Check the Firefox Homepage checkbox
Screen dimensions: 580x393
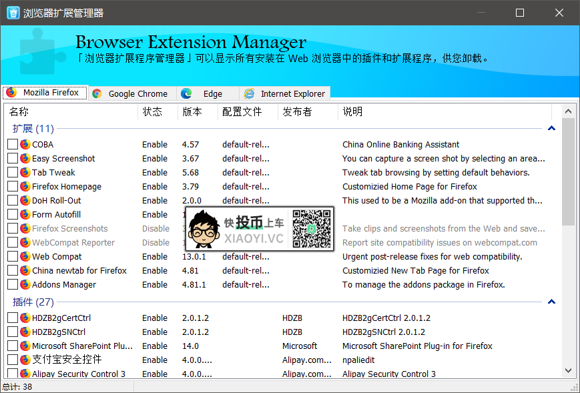pyautogui.click(x=13, y=186)
